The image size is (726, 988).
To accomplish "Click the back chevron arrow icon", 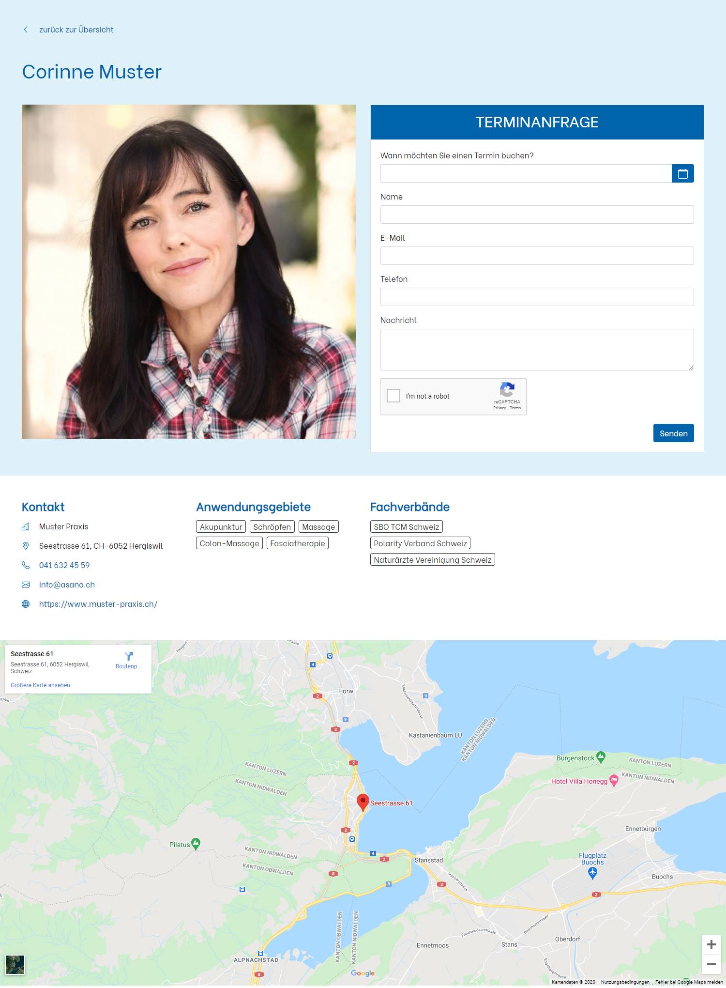I will (26, 30).
